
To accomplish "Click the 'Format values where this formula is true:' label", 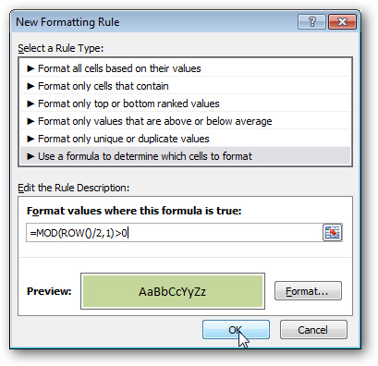I will (x=134, y=211).
